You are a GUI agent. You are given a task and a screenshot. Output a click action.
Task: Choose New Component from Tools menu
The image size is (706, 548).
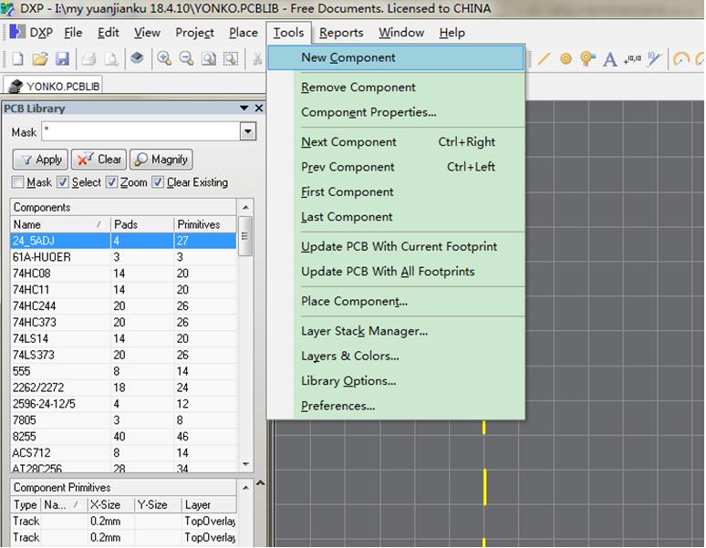348,57
